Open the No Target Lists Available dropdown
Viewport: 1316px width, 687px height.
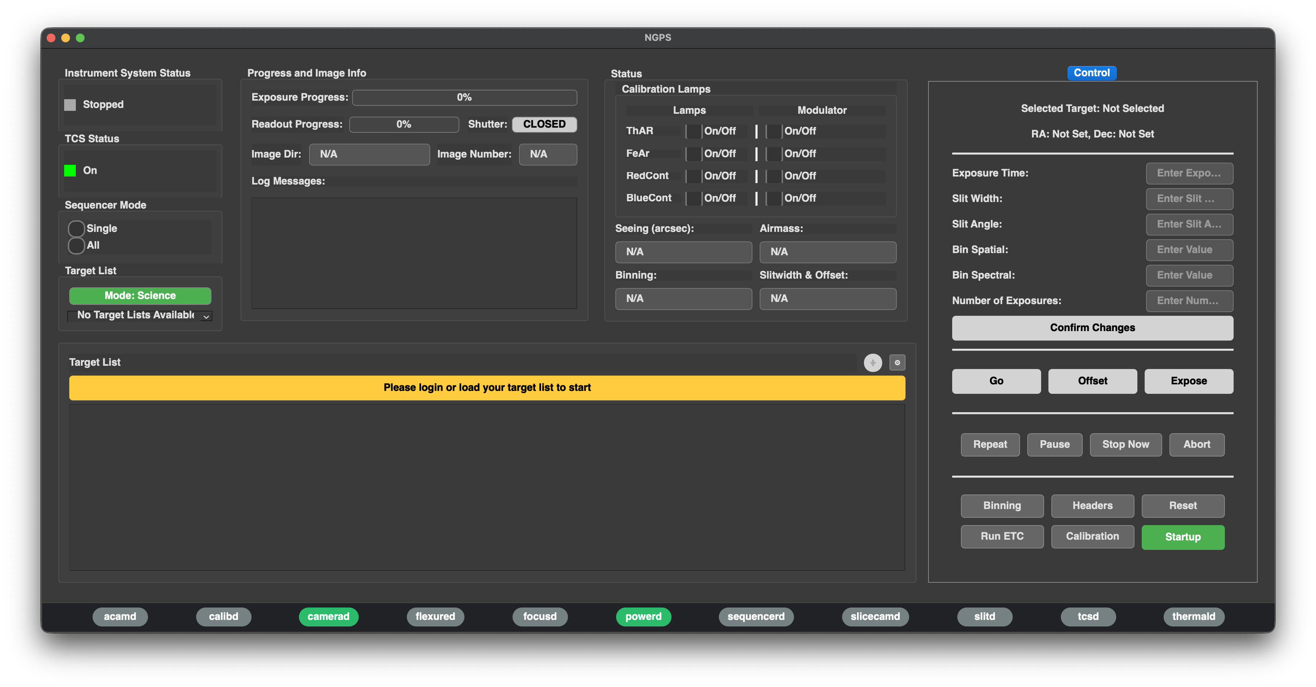pyautogui.click(x=140, y=315)
